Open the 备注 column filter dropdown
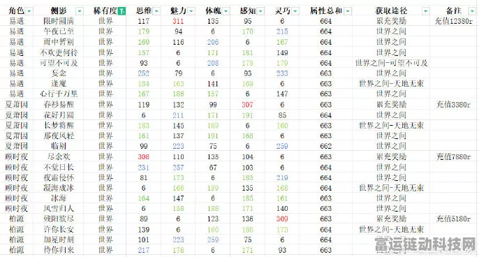This screenshot has height=257, width=479. click(x=471, y=11)
